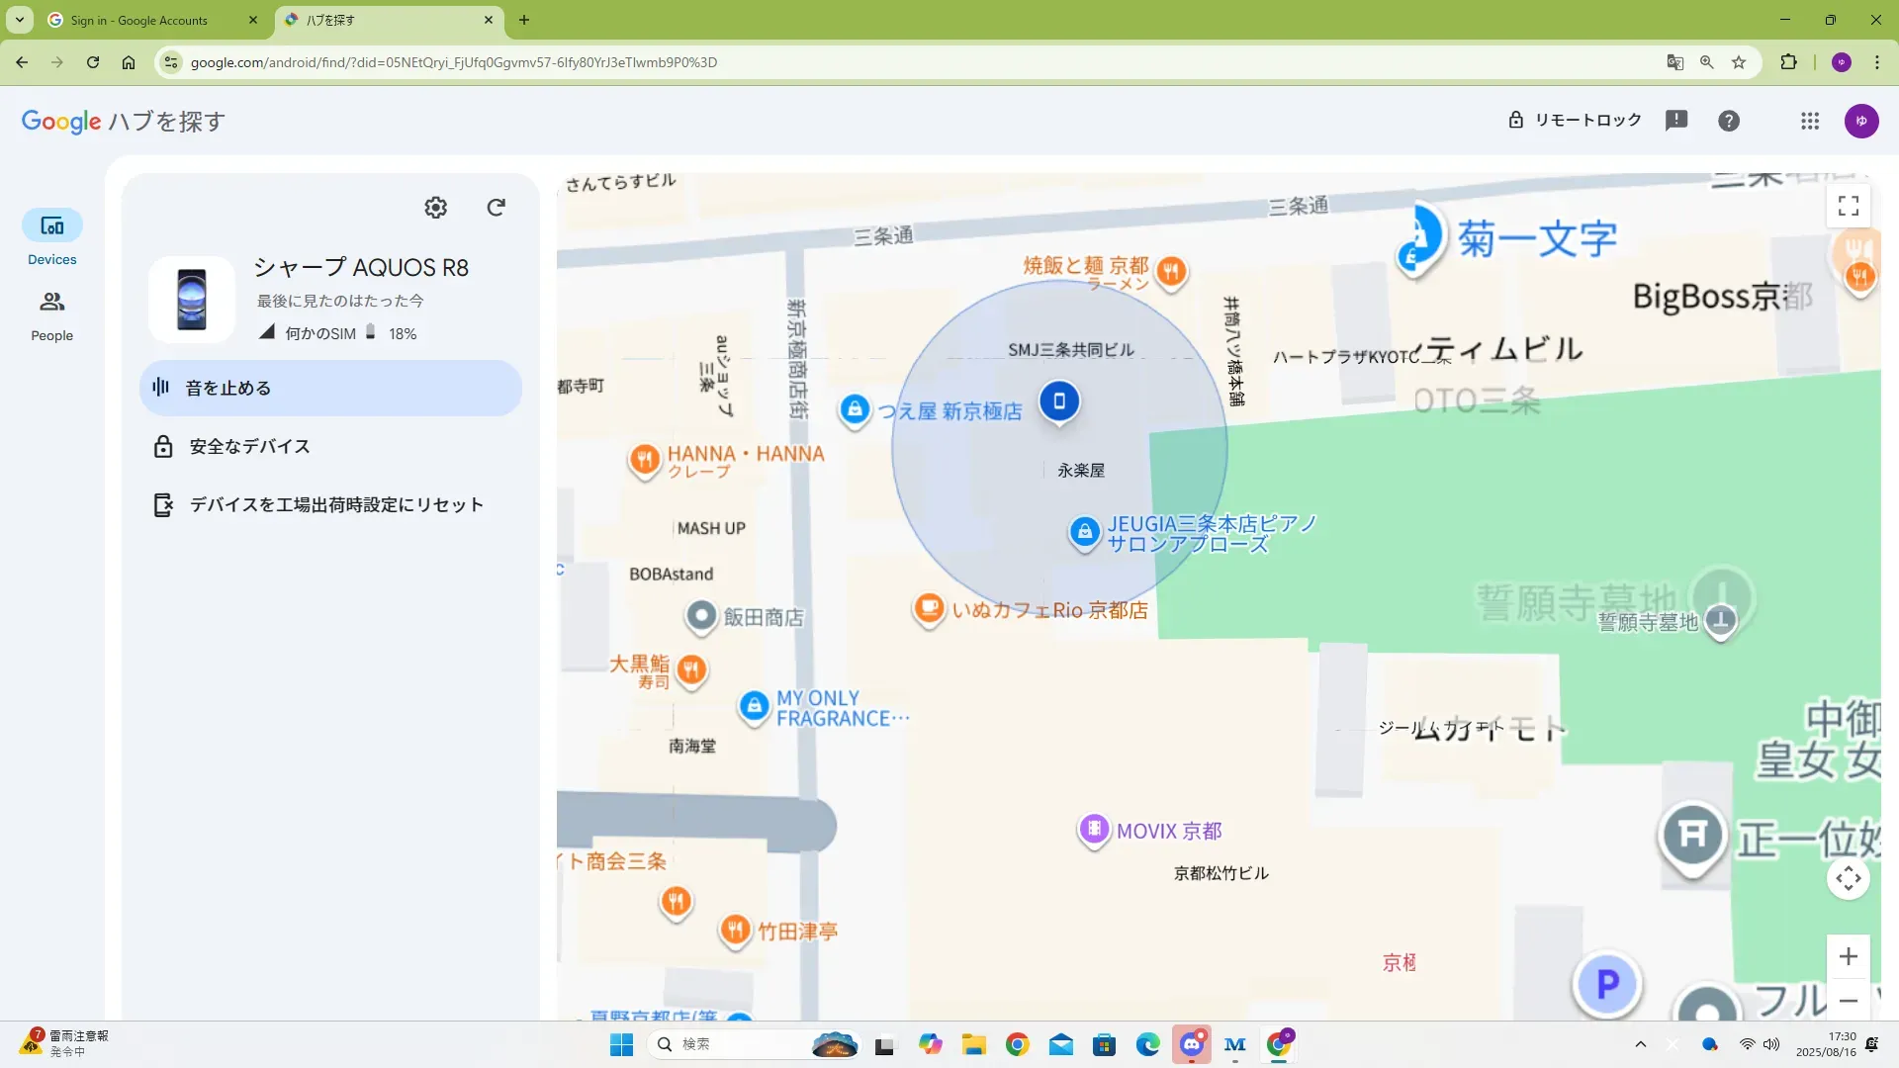1899x1068 pixels.
Task: Refresh the device location
Action: [497, 207]
